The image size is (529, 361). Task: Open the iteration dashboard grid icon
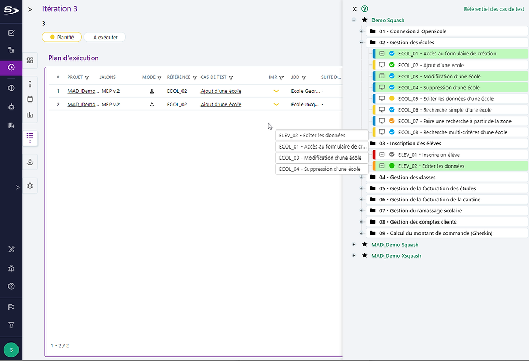coord(30,60)
